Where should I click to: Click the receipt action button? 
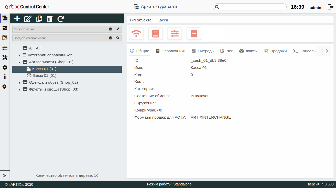[194, 34]
